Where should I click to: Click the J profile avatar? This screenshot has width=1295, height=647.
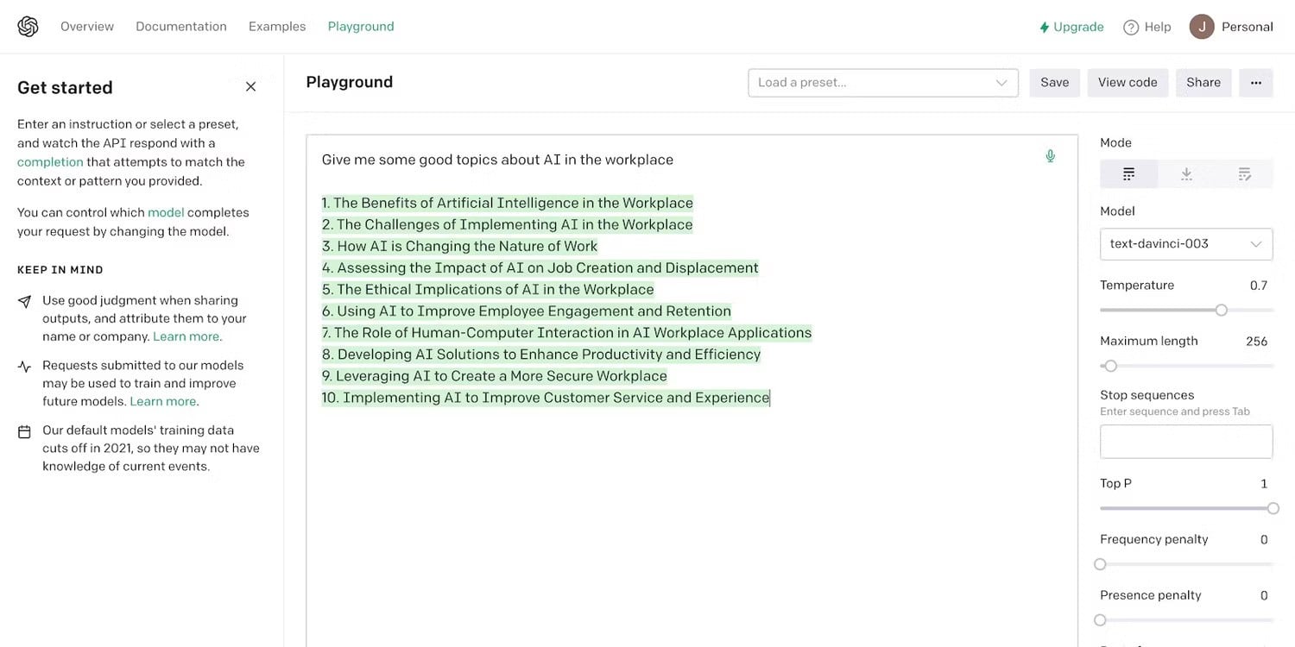[x=1202, y=27]
